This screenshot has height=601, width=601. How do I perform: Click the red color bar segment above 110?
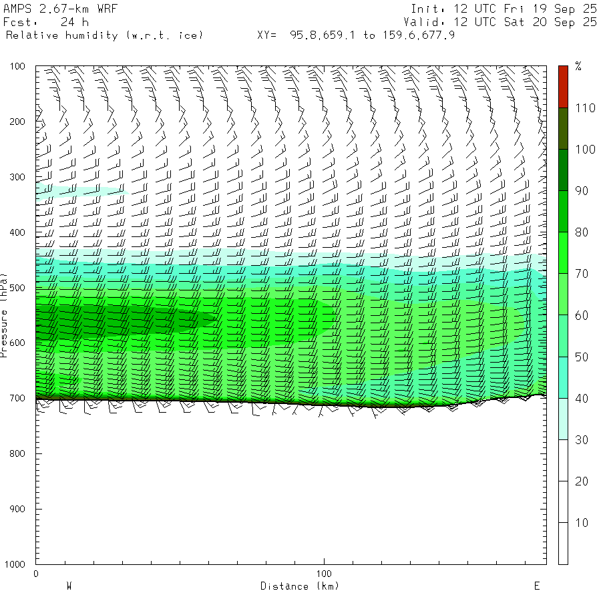point(563,87)
